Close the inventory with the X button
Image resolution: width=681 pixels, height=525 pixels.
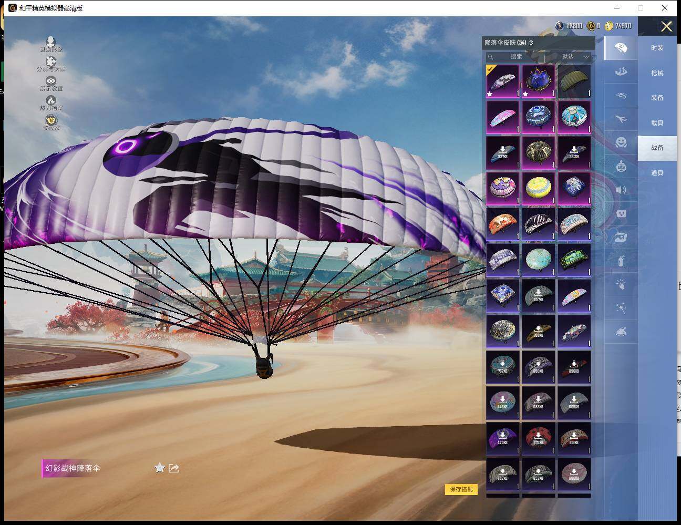pos(666,27)
